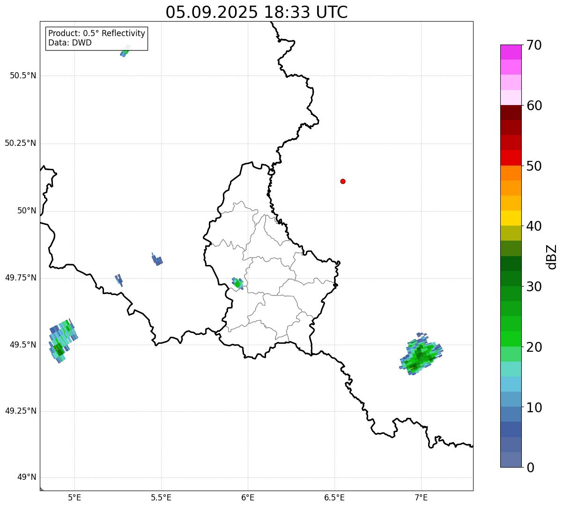Click the 6°E longitude label
This screenshot has height=507, width=563.
[248, 497]
